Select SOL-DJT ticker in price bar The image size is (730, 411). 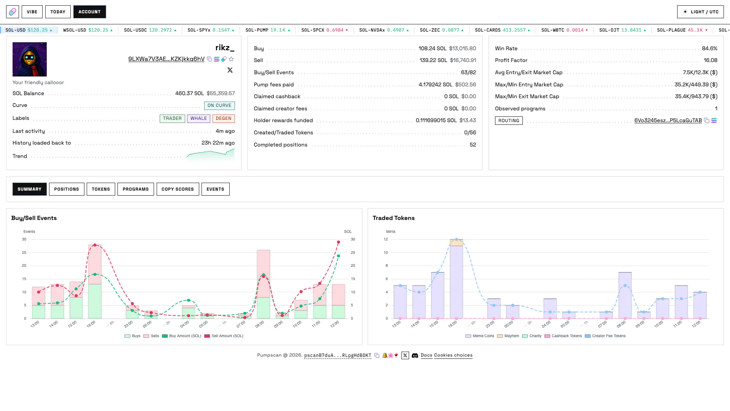622,30
